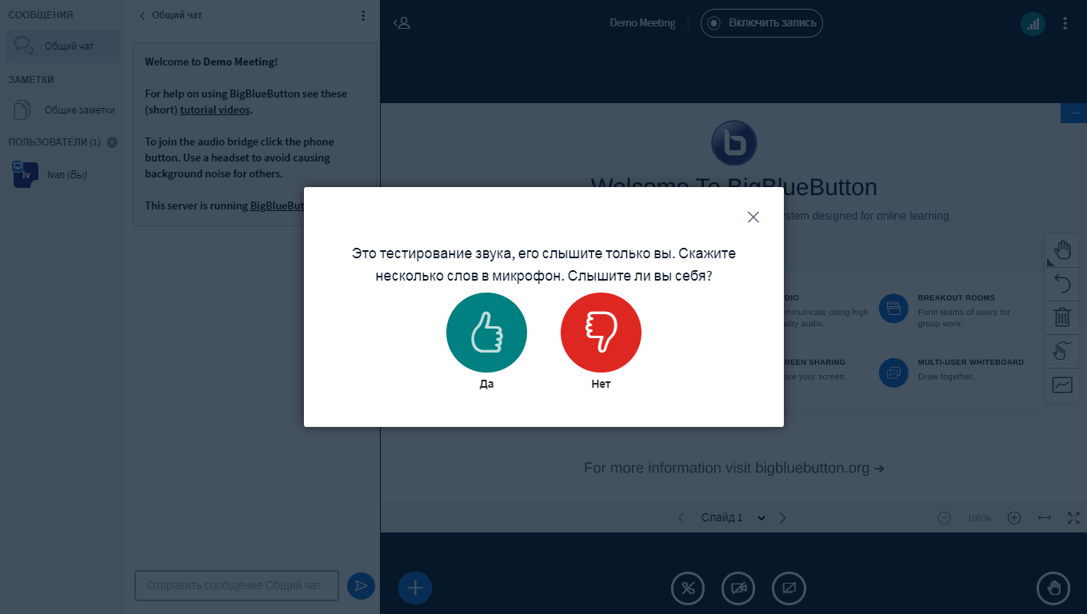The height and width of the screenshot is (614, 1087).
Task: Hide the Общий чат panel via its back chevron
Action: 143,15
